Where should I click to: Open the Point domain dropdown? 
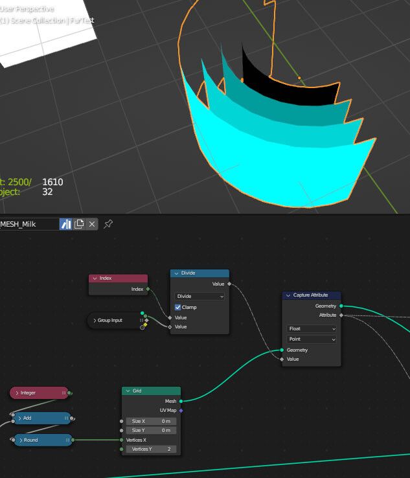pyautogui.click(x=312, y=339)
